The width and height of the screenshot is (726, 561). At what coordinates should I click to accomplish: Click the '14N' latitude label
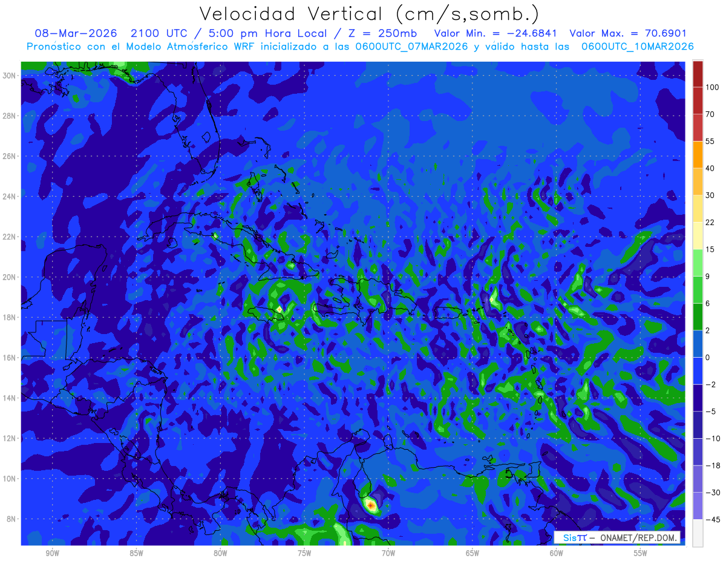(10, 398)
